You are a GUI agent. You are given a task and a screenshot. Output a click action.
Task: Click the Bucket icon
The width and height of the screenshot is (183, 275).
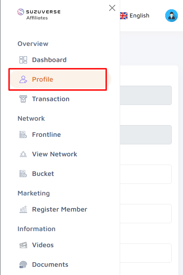tap(23, 174)
